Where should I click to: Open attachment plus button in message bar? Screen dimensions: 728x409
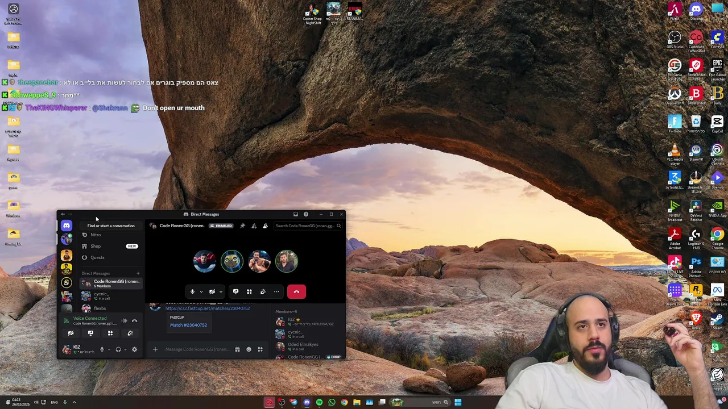click(x=155, y=349)
